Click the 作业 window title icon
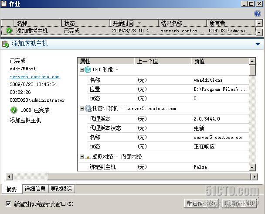This screenshot has height=214, width=265. tap(4, 3)
